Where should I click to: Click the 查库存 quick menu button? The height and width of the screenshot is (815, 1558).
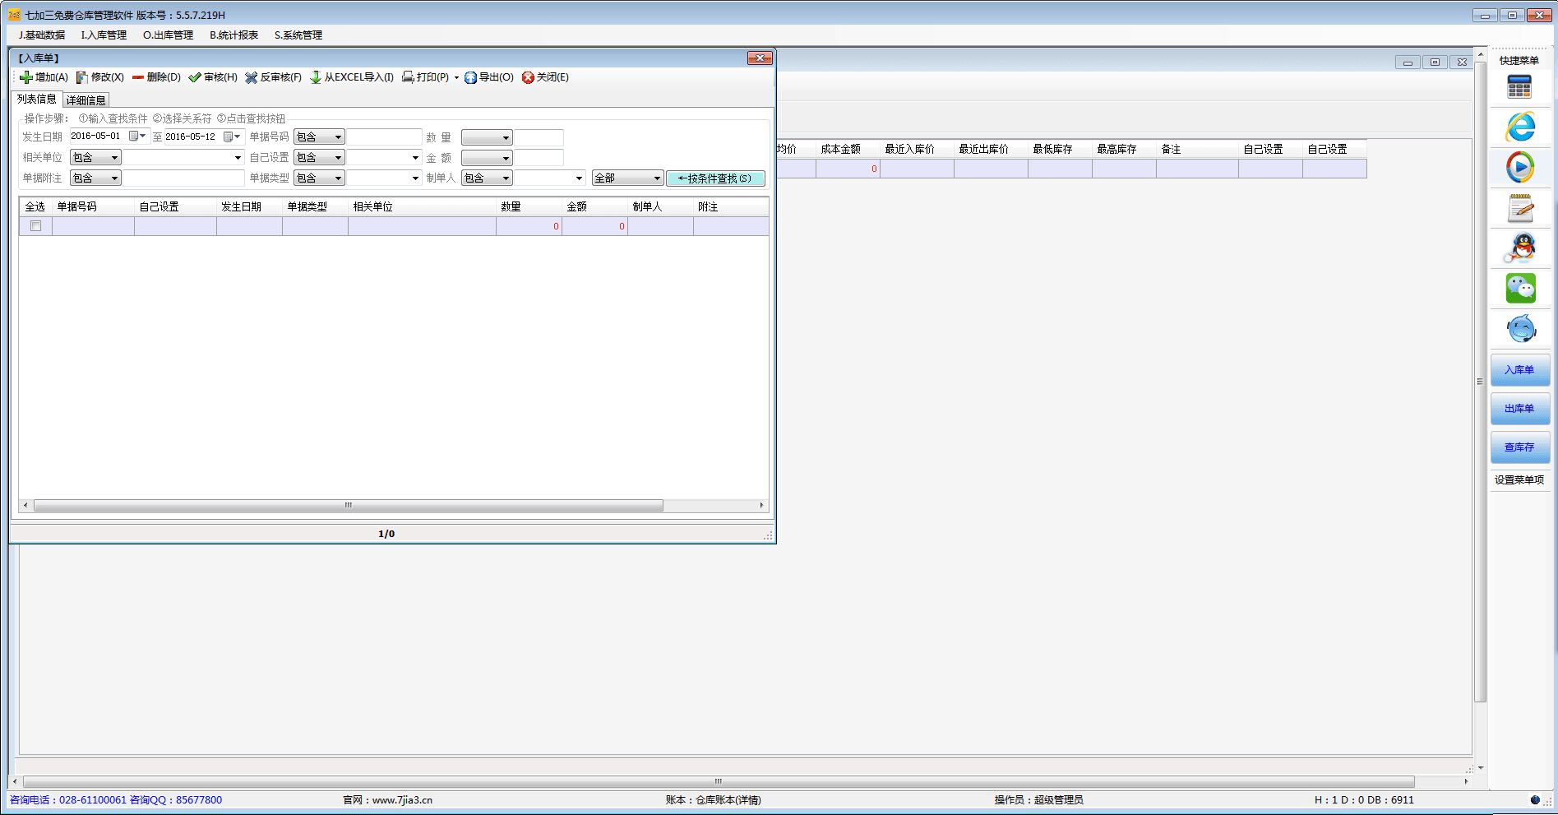1519,447
